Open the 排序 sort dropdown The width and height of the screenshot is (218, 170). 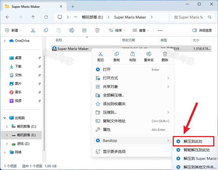[x=117, y=30]
